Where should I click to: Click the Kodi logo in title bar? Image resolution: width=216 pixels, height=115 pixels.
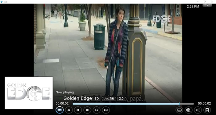pos(2,2)
